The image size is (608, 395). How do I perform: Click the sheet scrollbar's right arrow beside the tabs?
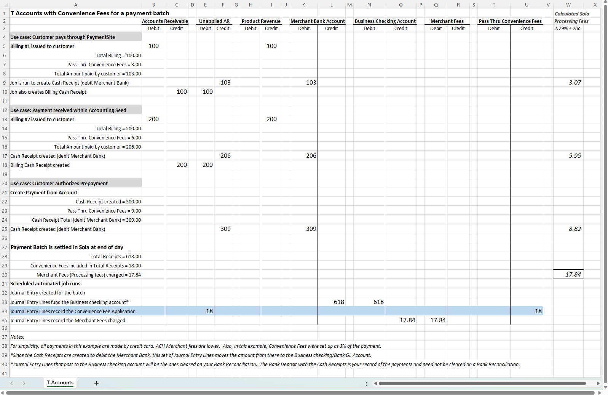click(x=598, y=383)
